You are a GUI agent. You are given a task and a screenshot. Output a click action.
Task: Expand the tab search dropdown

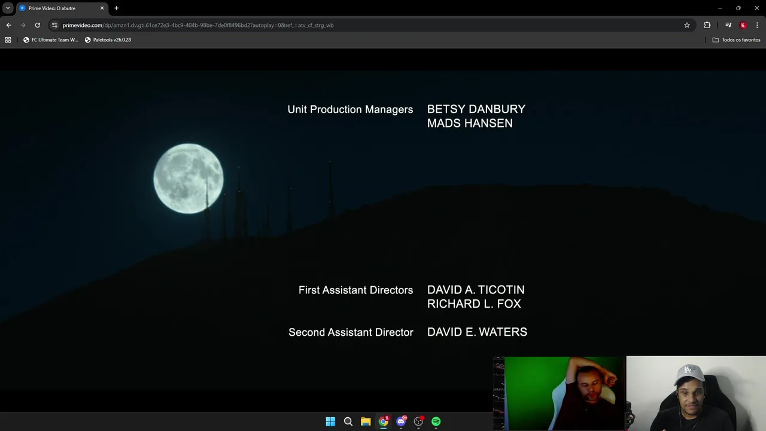pyautogui.click(x=8, y=8)
